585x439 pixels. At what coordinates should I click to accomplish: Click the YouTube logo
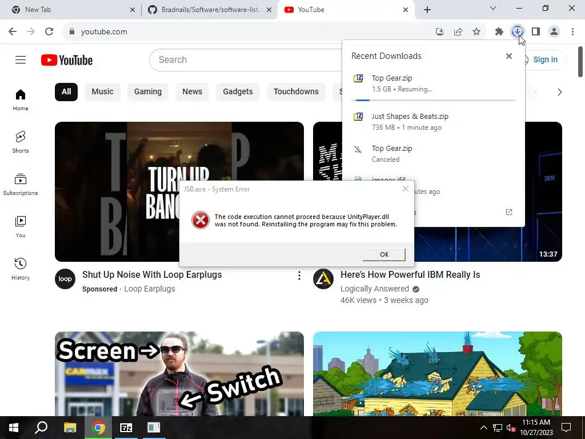(67, 60)
